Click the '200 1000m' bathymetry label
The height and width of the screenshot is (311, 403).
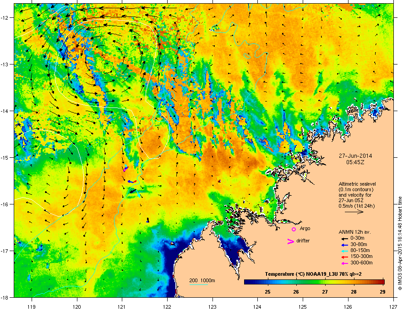202,280
